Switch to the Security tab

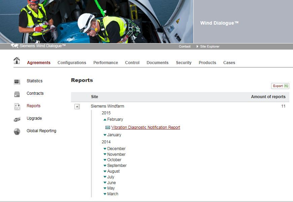pos(184,63)
